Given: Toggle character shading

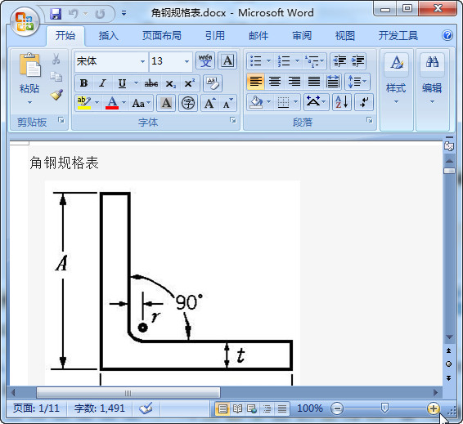Looking at the screenshot, I should pos(166,103).
